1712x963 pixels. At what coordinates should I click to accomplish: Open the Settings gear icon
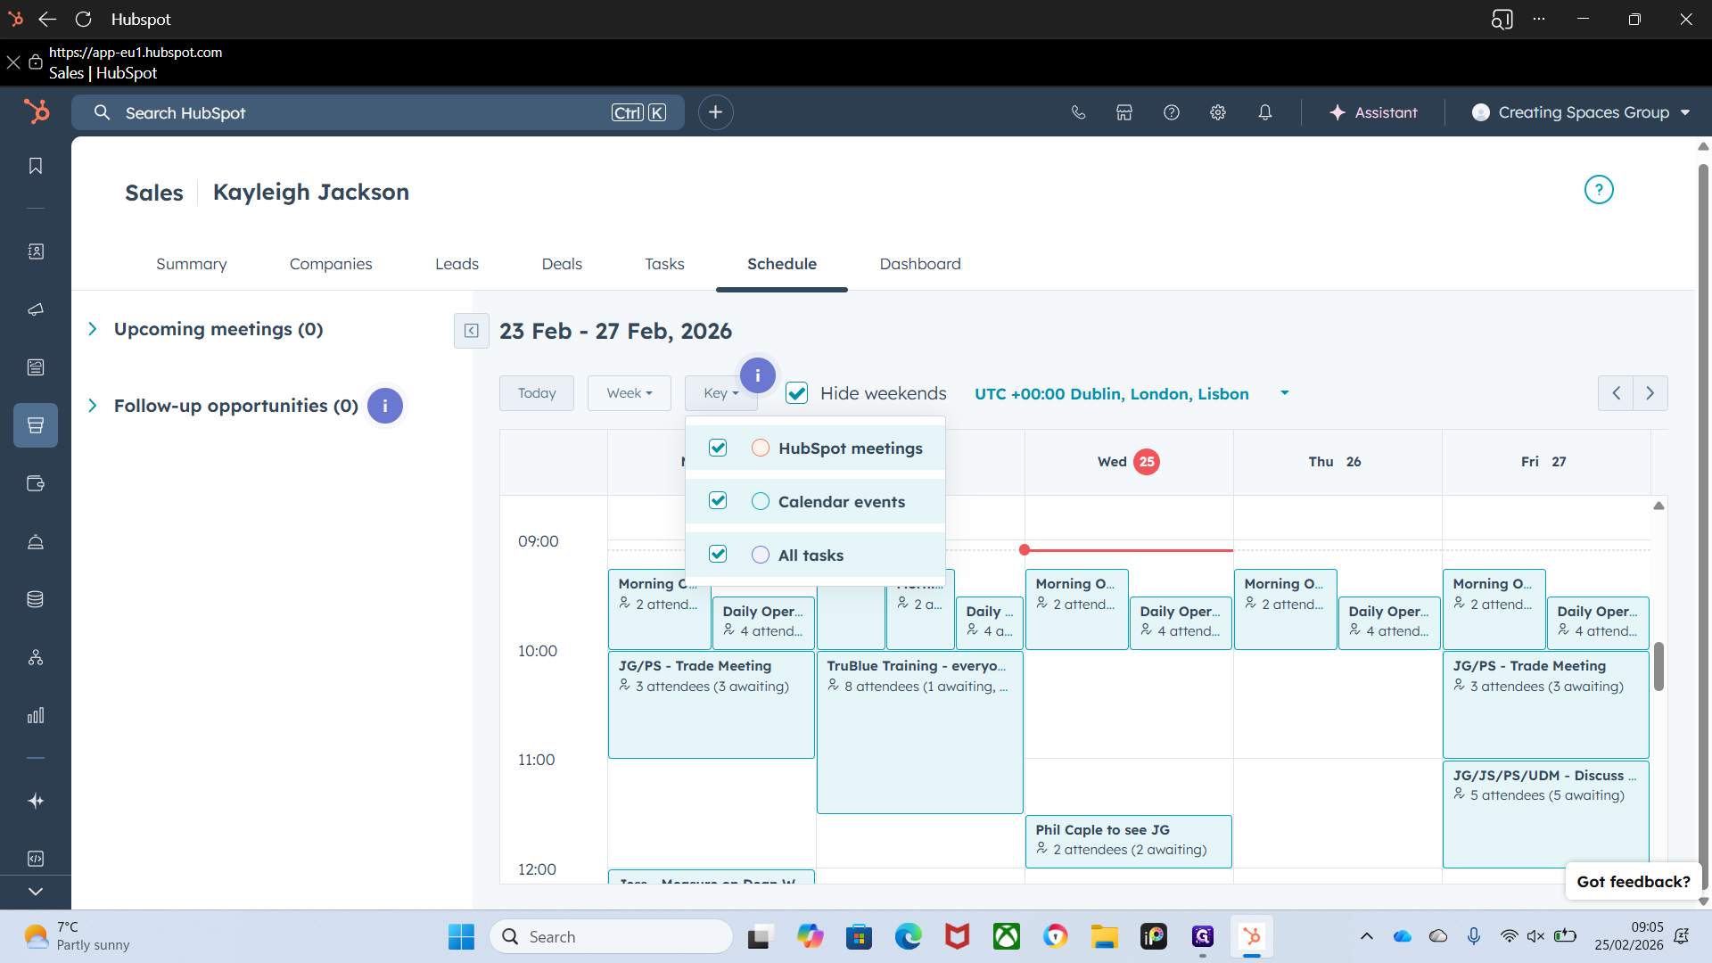point(1218,112)
